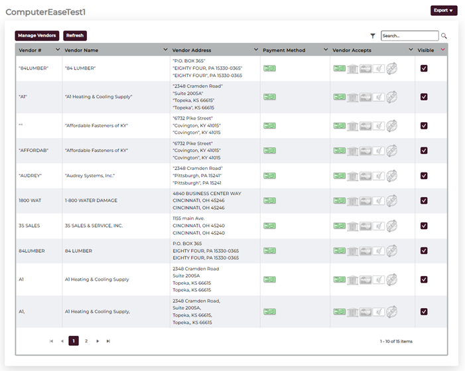Select credit card icon in AFFORDAB row
Image resolution: width=465 pixels, height=371 pixels.
click(365, 151)
